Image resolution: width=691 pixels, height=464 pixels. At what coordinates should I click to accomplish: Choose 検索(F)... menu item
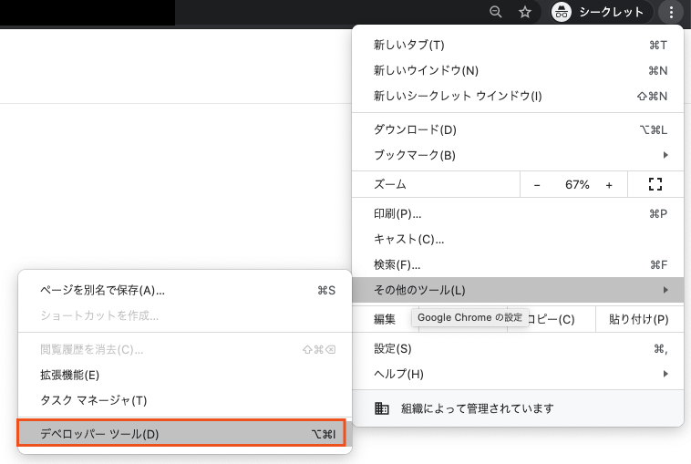(x=518, y=265)
